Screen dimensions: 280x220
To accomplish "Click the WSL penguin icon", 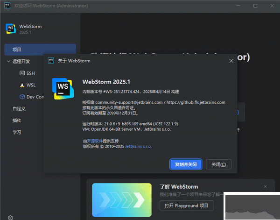I will click(x=22, y=85).
